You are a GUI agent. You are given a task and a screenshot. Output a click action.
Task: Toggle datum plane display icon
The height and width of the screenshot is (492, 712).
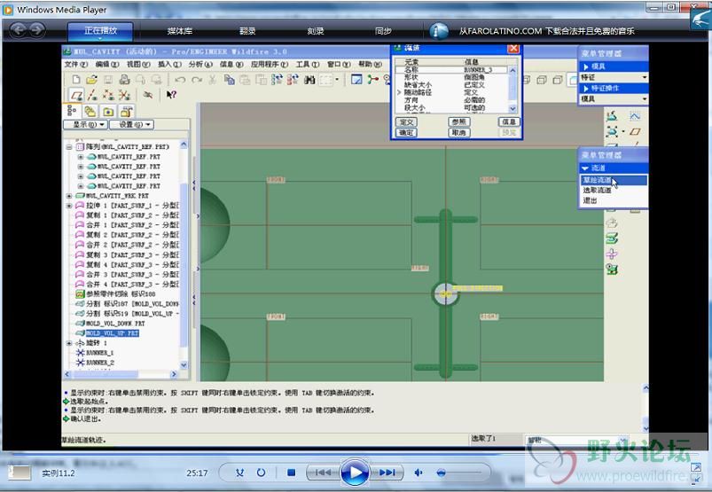coord(76,95)
